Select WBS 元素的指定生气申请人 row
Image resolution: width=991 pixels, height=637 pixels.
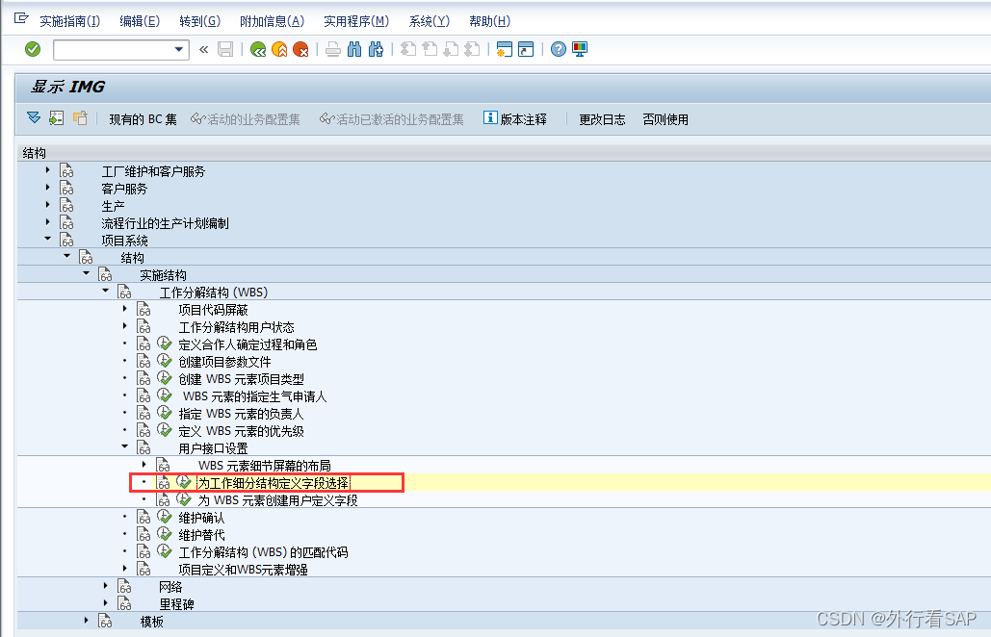pos(254,396)
